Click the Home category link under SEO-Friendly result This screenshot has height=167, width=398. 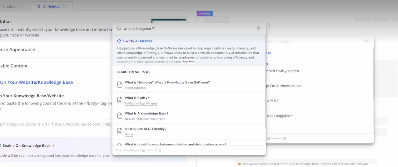pos(129,134)
